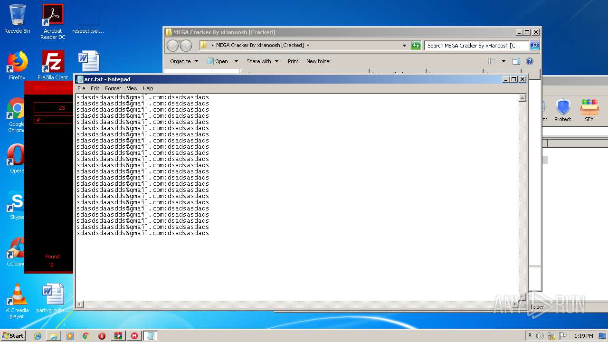Open Notepad View menu

[132, 88]
